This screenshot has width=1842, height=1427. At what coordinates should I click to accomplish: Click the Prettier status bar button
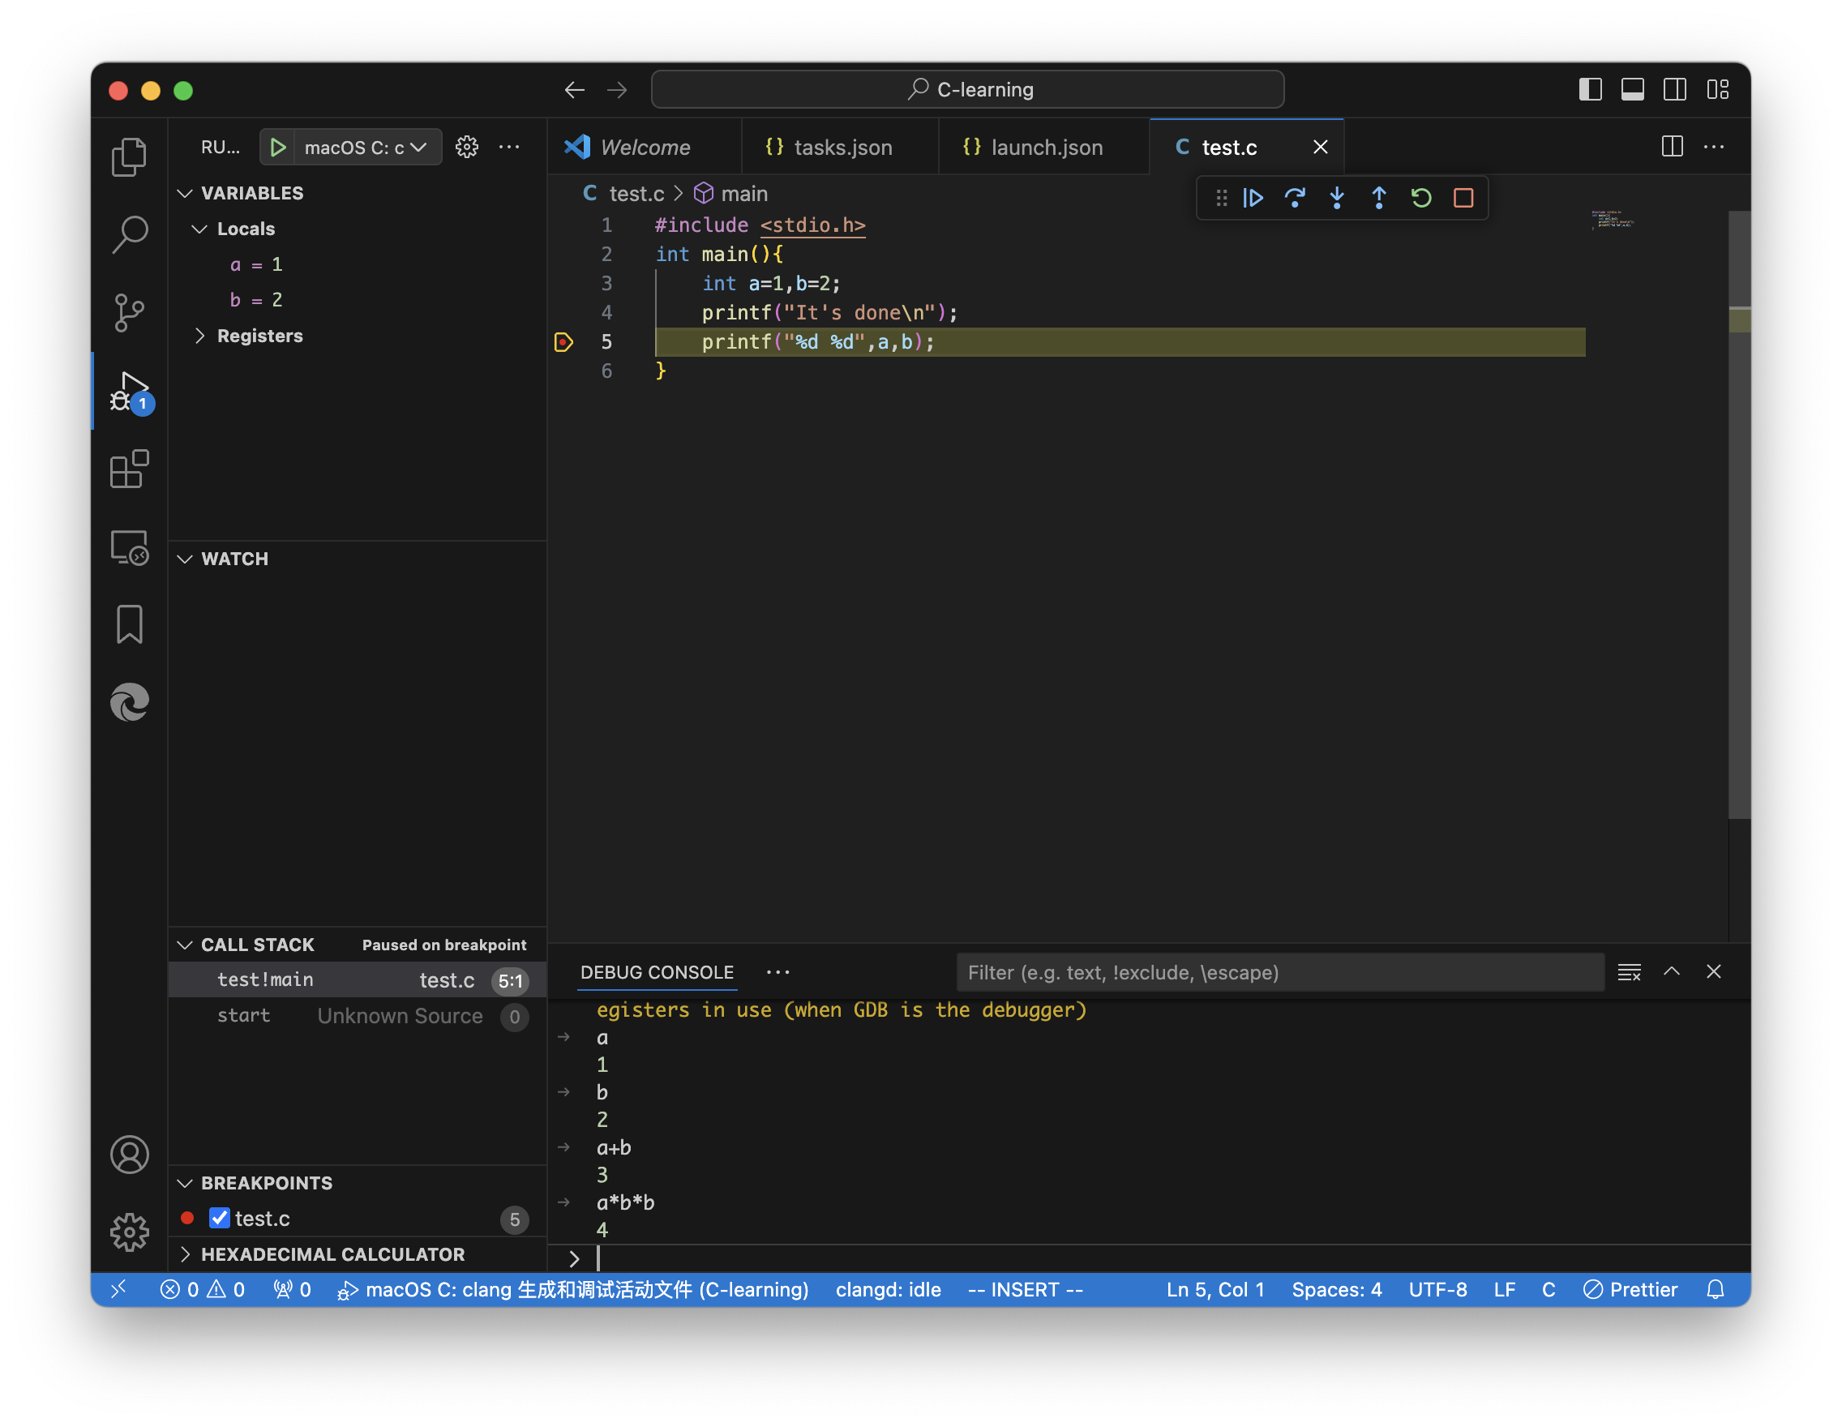pyautogui.click(x=1630, y=1289)
